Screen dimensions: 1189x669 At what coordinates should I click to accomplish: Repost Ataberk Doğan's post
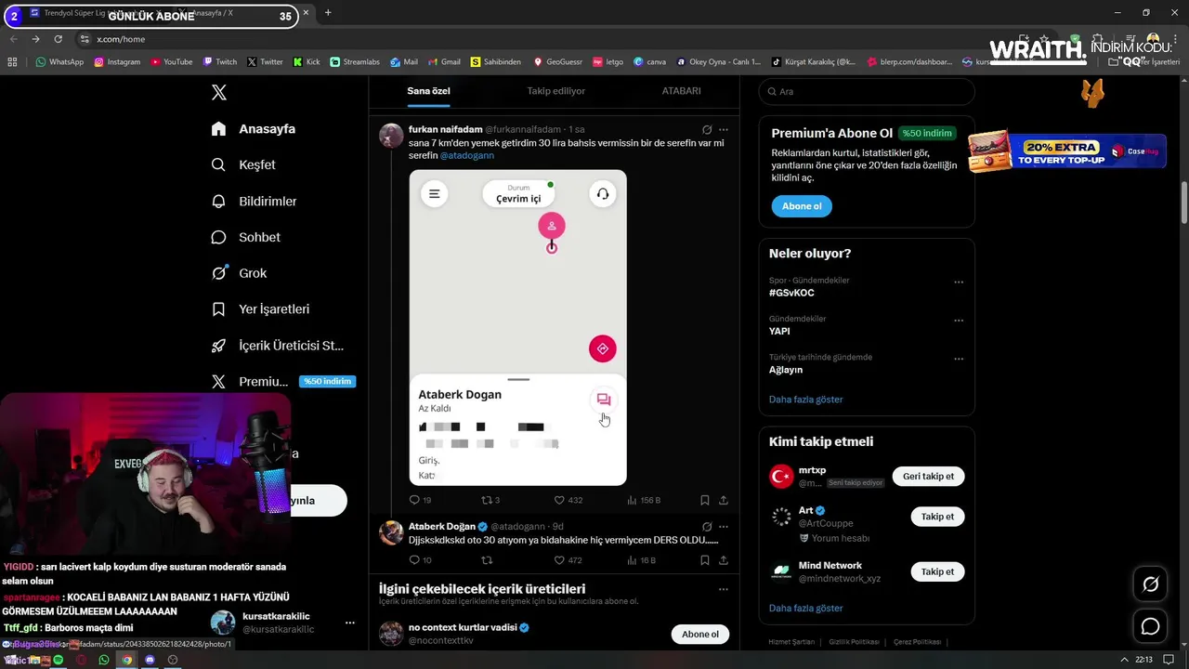click(x=486, y=560)
